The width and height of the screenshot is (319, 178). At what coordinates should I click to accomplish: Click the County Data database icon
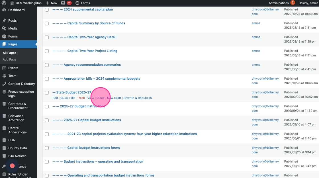point(4,148)
